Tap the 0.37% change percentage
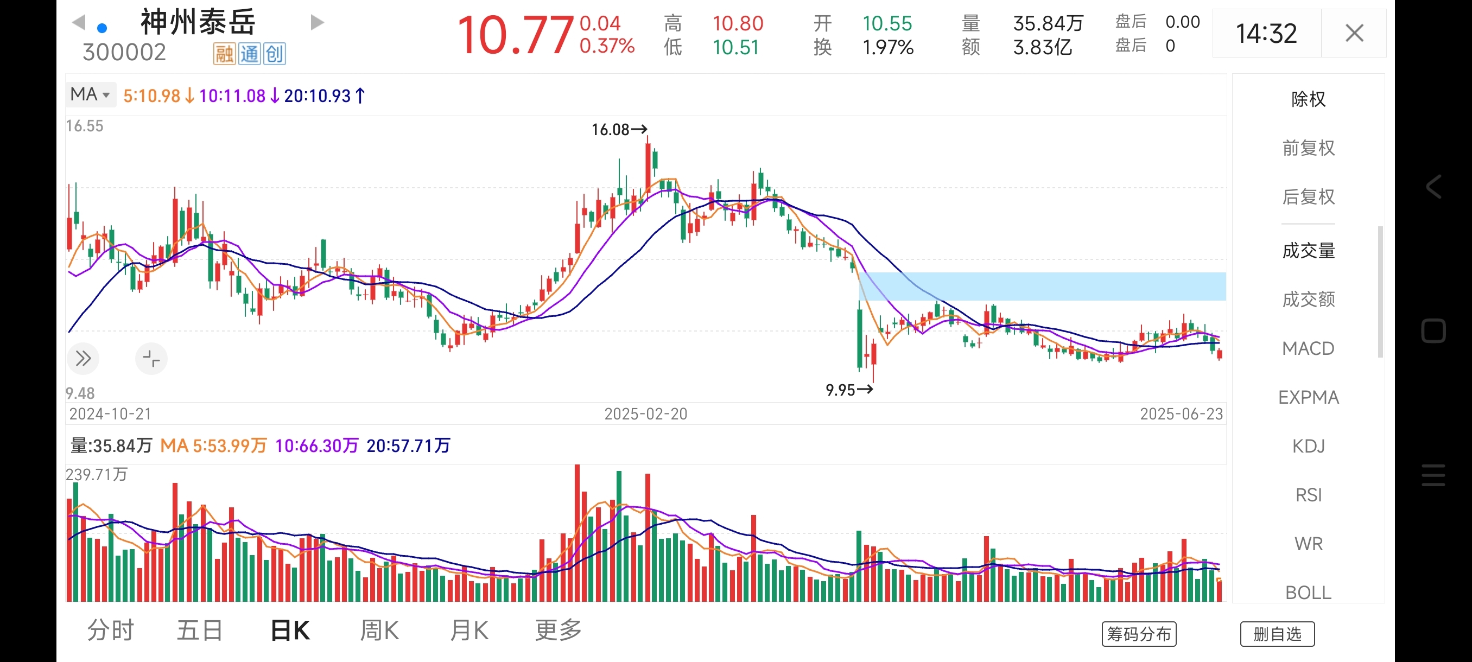This screenshot has width=1472, height=662. 607,46
